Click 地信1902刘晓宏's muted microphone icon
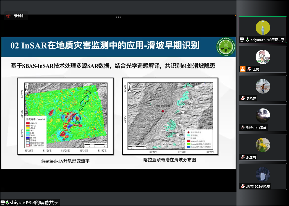The width and height of the screenshot is (289, 206). click(243, 187)
